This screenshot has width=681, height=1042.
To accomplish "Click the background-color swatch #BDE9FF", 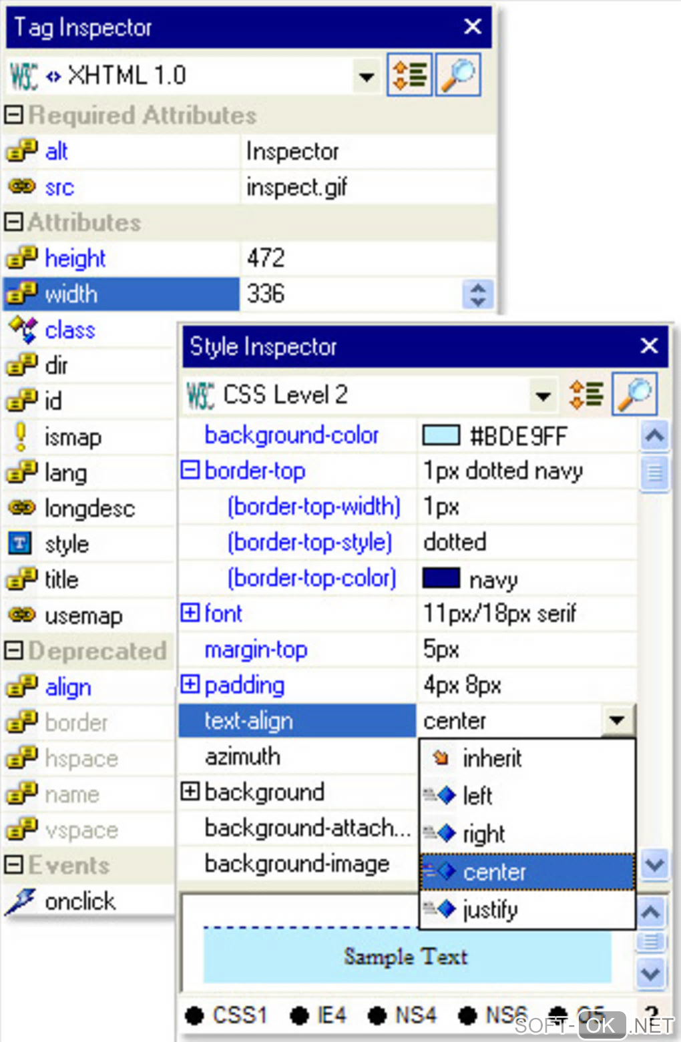I will tap(441, 435).
